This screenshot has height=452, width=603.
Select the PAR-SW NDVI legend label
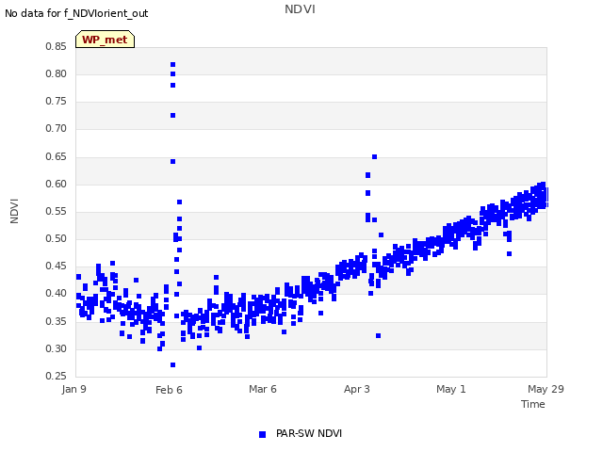tap(309, 433)
